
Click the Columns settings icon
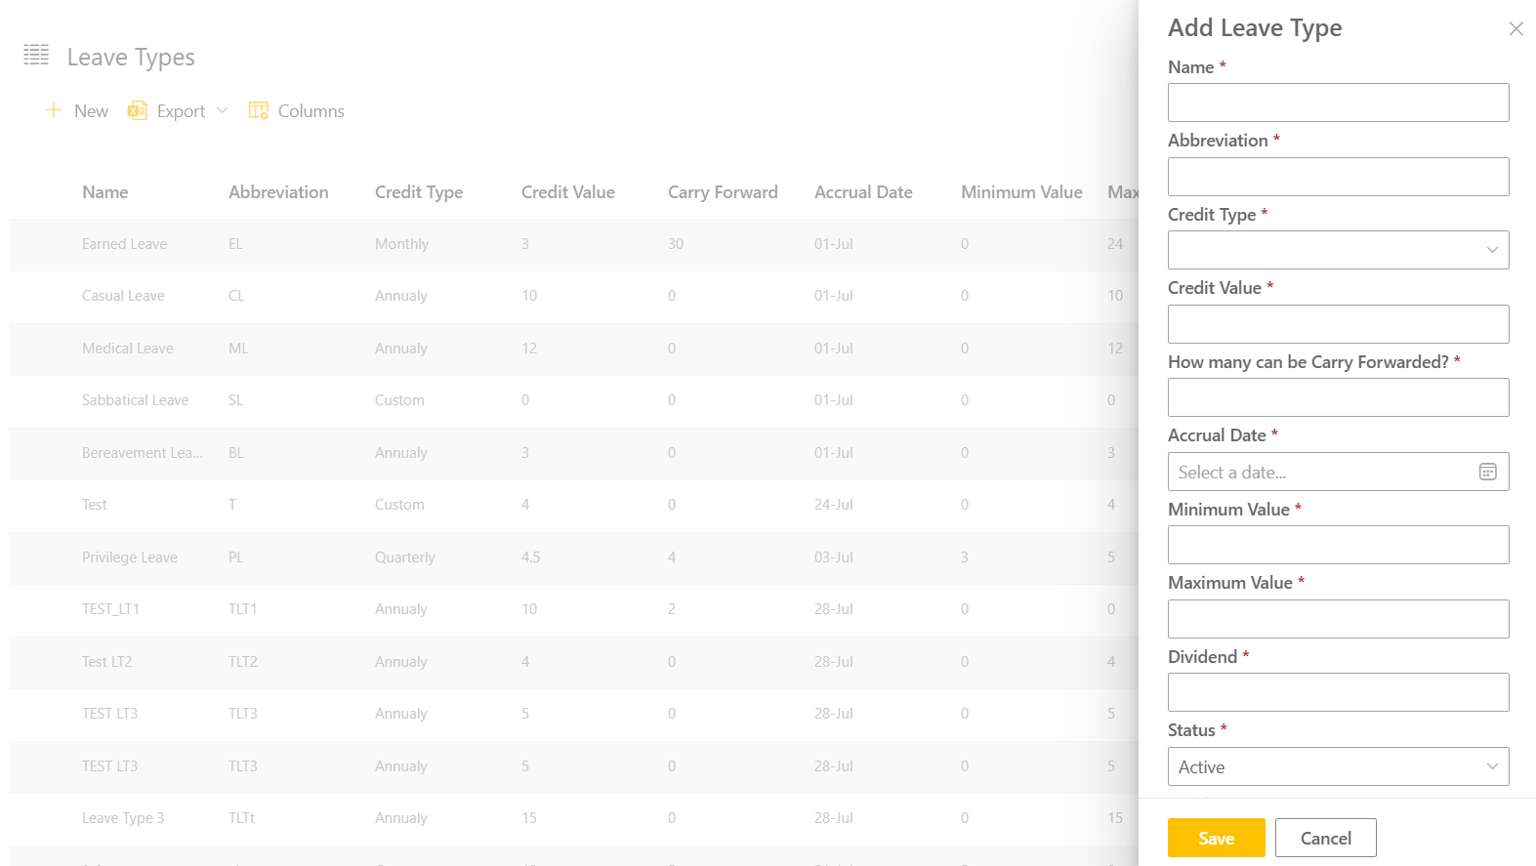point(259,111)
